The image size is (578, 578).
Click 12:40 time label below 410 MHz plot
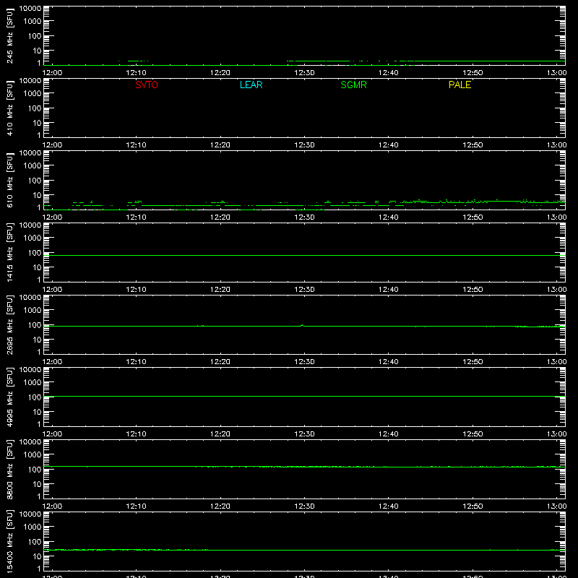(x=389, y=145)
